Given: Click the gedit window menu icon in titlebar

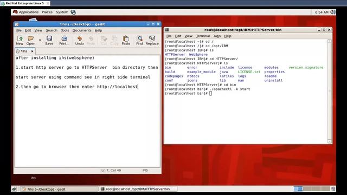Looking at the screenshot, I should pyautogui.click(x=17, y=24).
